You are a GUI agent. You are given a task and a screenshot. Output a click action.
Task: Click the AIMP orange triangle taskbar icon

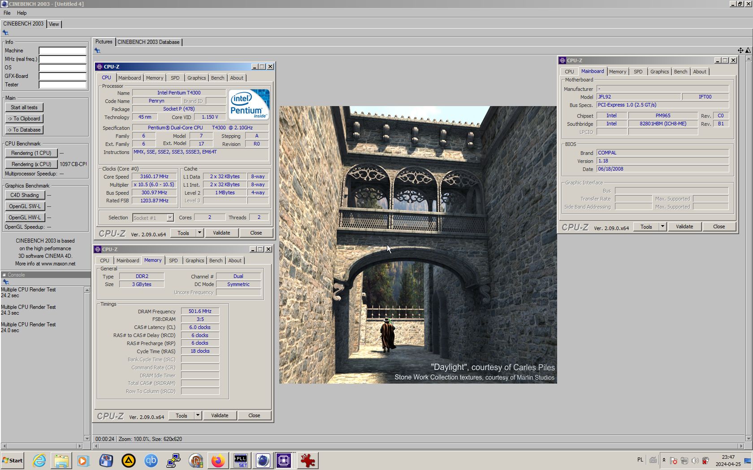[x=129, y=460]
